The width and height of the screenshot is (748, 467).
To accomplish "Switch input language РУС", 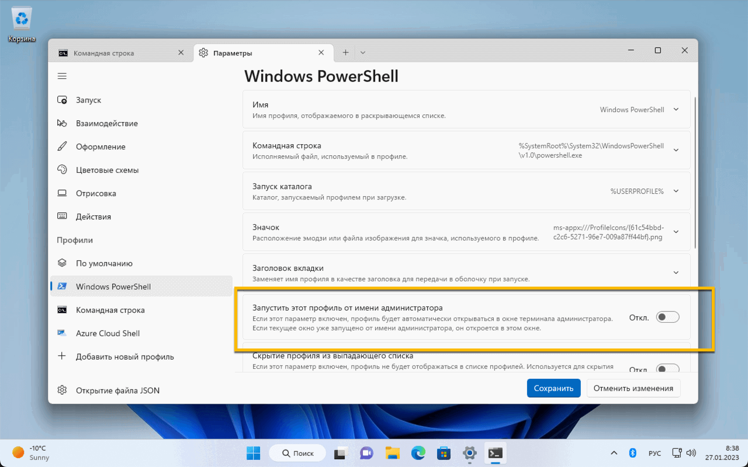I will (x=654, y=453).
